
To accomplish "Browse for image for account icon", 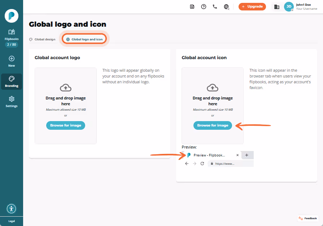I will click(213, 125).
